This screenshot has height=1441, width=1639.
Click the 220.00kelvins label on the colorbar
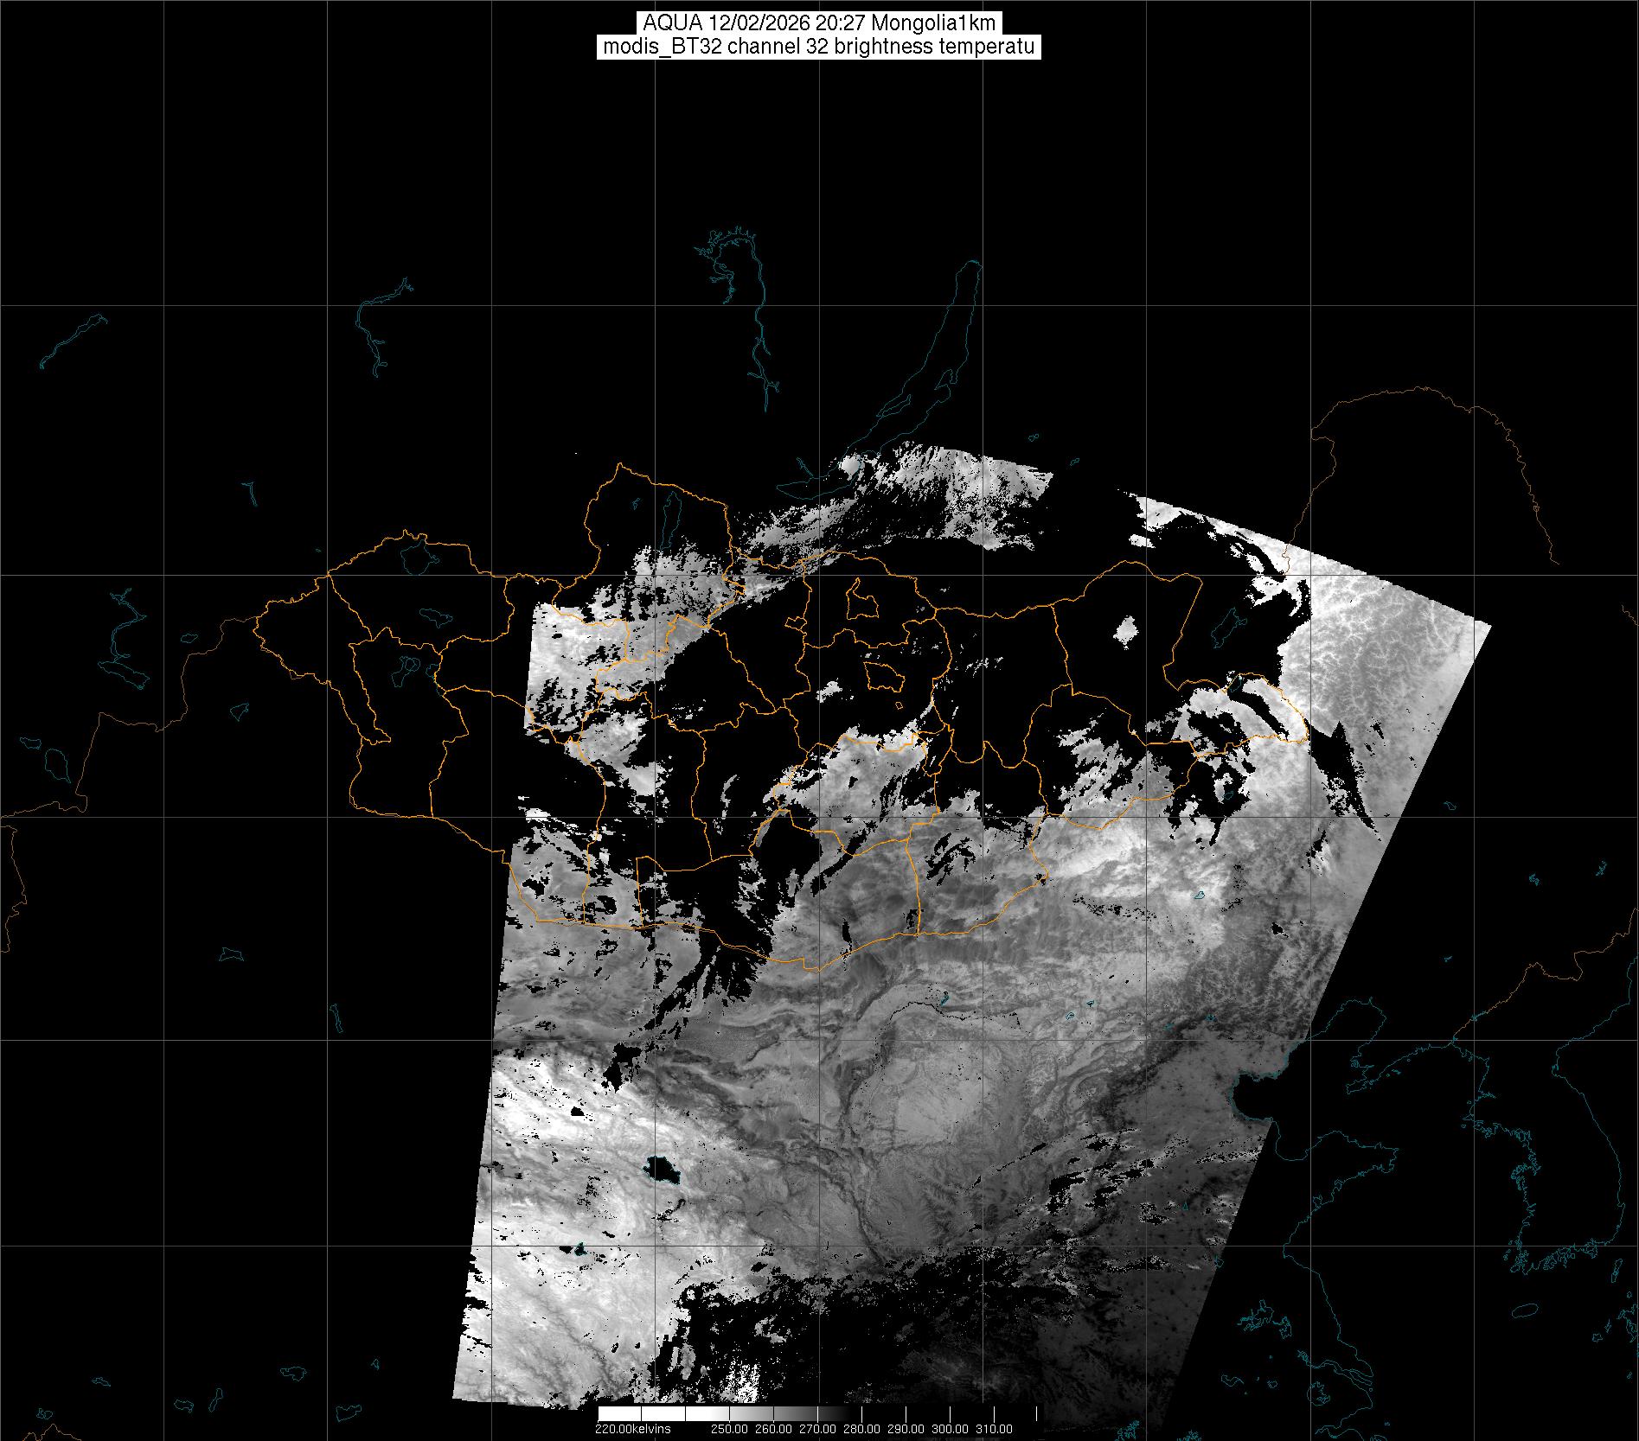click(632, 1429)
